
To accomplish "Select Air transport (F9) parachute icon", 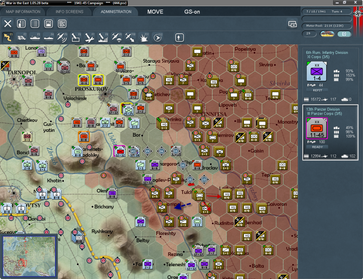I will (116, 37).
